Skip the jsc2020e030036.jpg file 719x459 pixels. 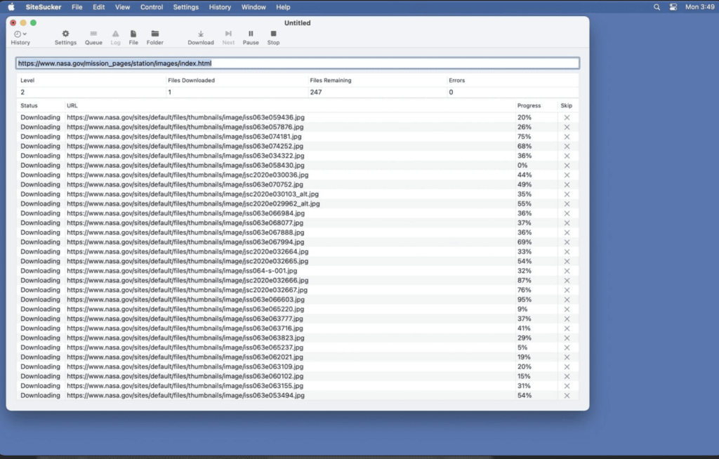tap(566, 175)
